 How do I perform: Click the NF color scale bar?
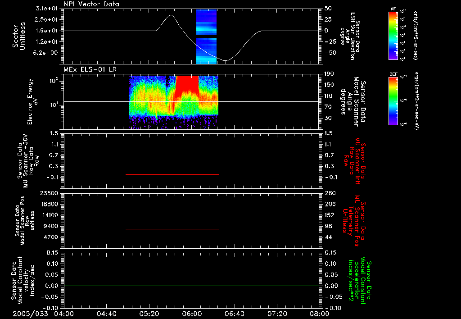click(393, 35)
